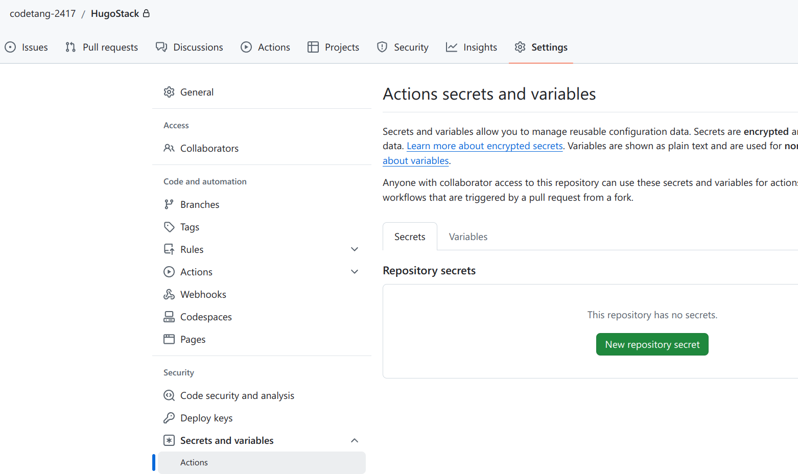Open Insights via the graph icon
Image resolution: width=798 pixels, height=474 pixels.
452,48
